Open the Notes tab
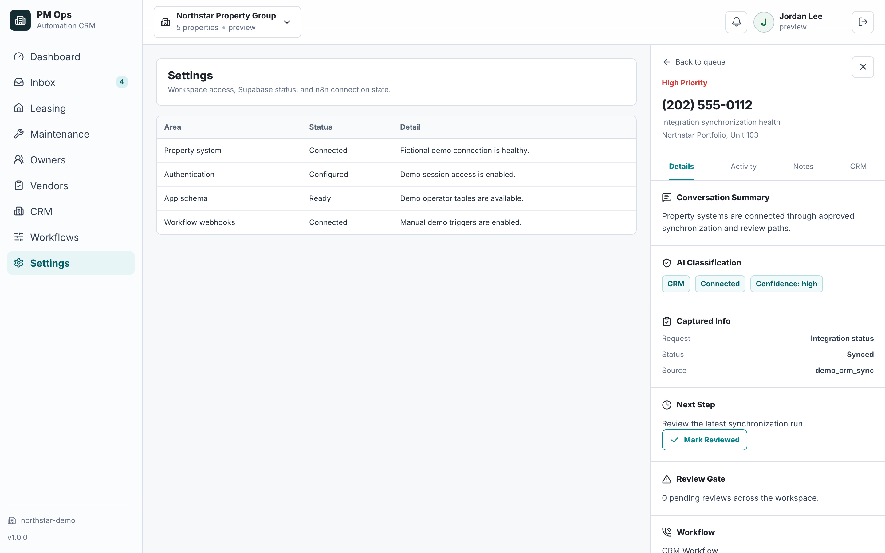885x553 pixels. (x=803, y=167)
